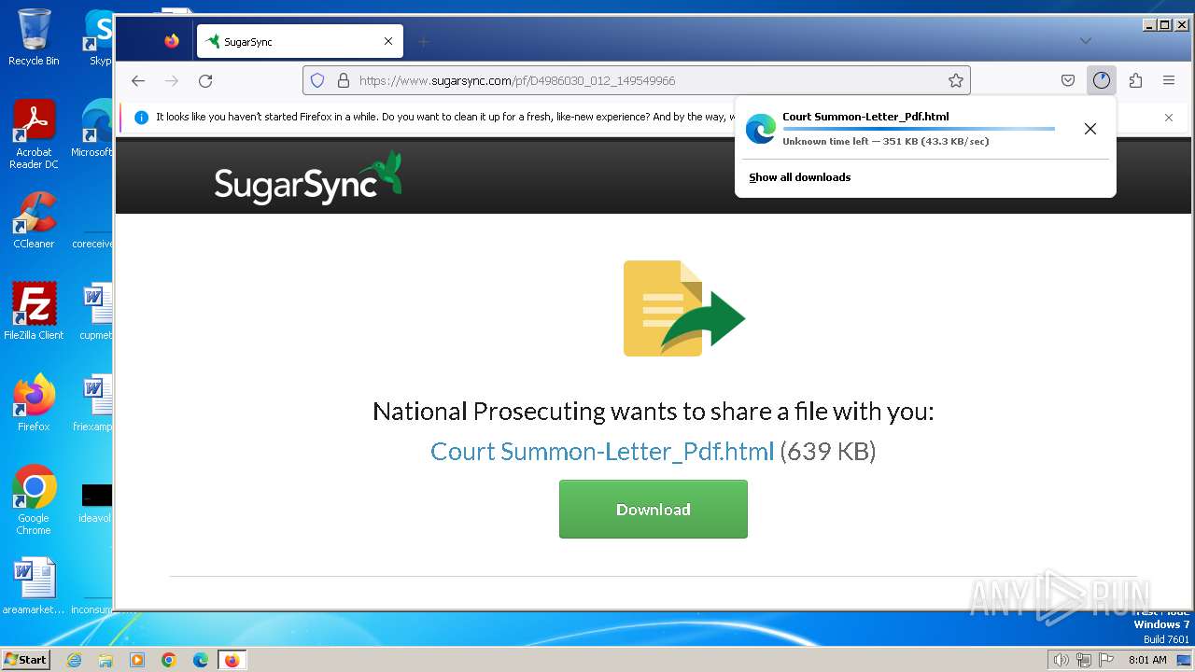Open Firefox application hamburger menu
Screen dimensions: 1195x672
point(1169,80)
